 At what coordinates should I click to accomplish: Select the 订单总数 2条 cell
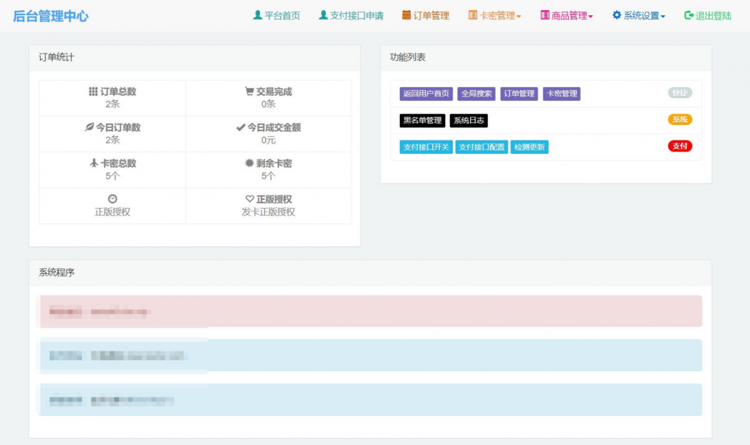[x=112, y=98]
